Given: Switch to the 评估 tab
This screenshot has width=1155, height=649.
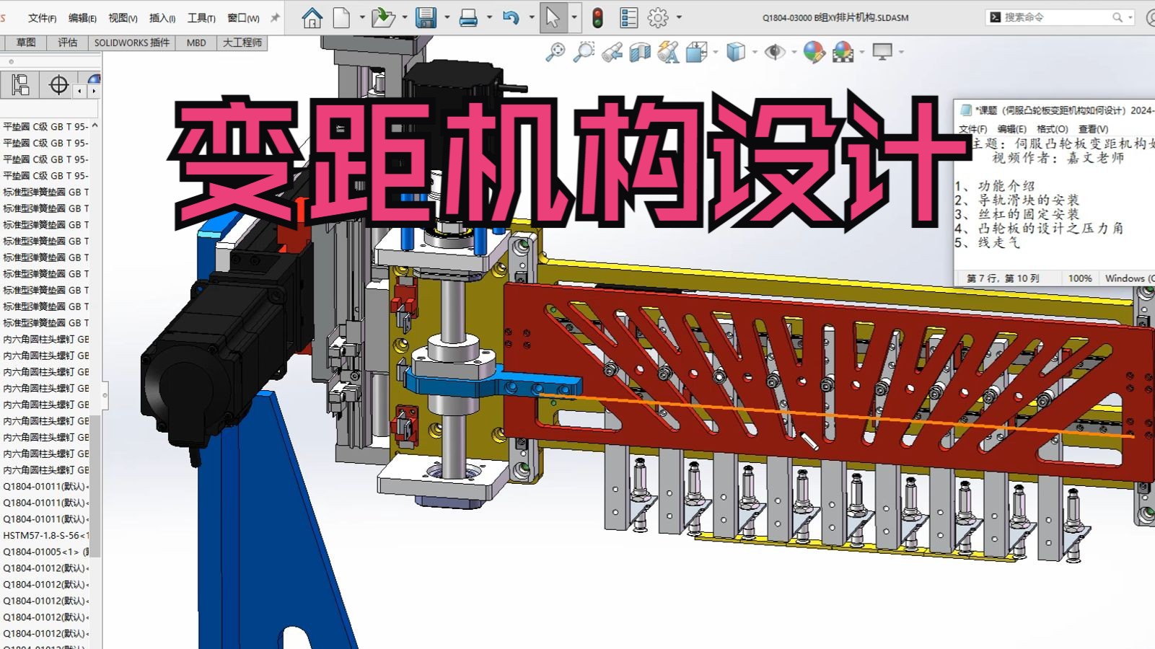Looking at the screenshot, I should pos(67,43).
